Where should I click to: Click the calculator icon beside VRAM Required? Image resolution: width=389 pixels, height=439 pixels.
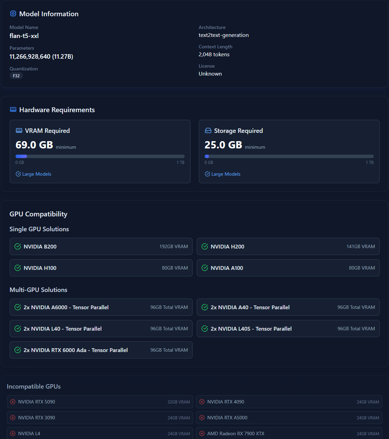(x=19, y=130)
